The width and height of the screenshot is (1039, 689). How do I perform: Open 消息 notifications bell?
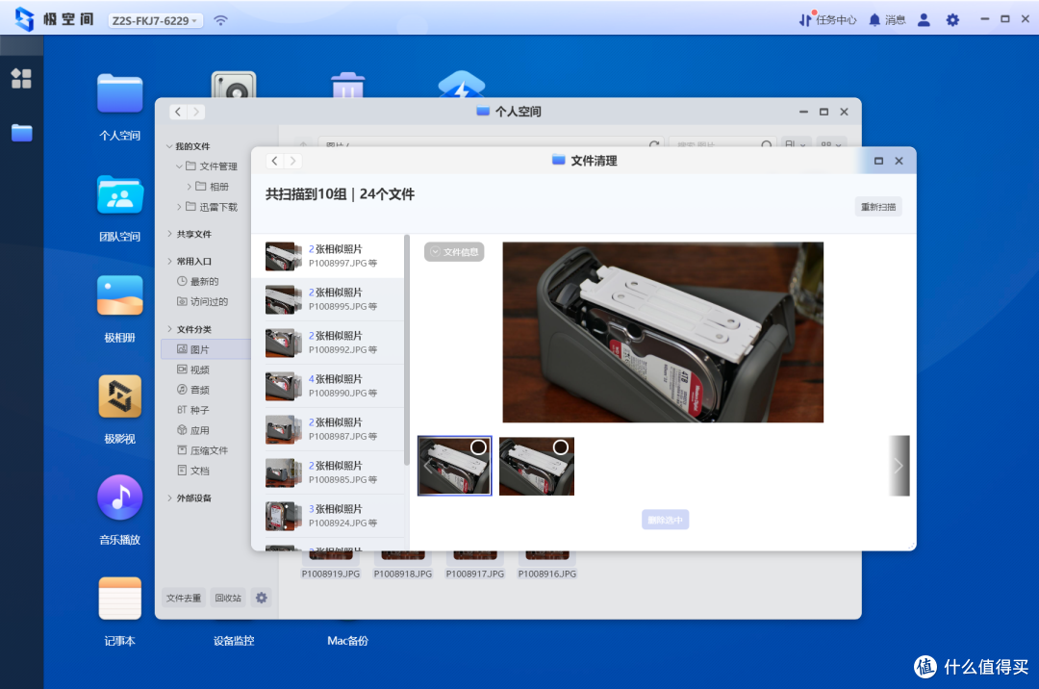pyautogui.click(x=887, y=20)
